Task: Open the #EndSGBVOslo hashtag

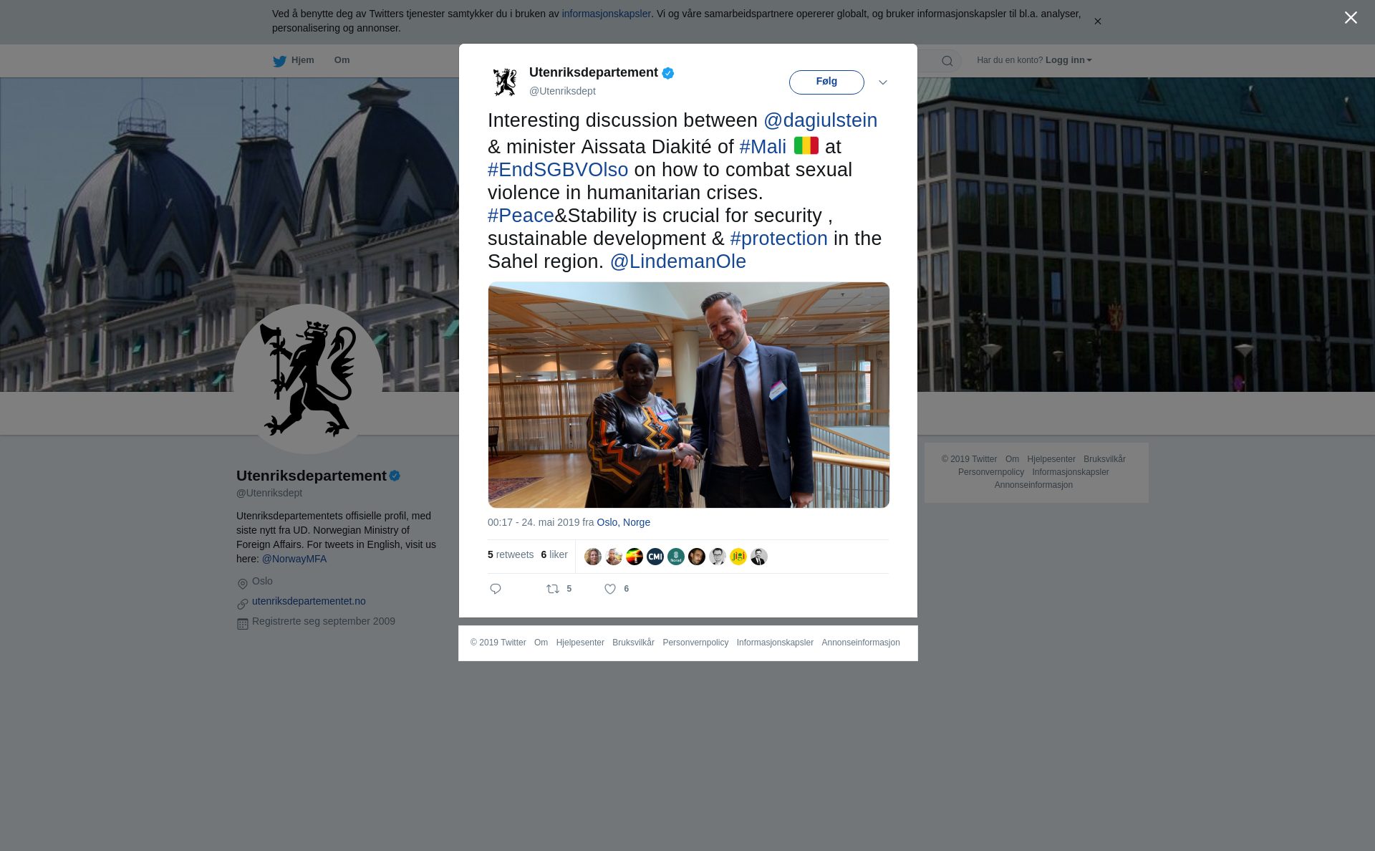Action: tap(558, 170)
